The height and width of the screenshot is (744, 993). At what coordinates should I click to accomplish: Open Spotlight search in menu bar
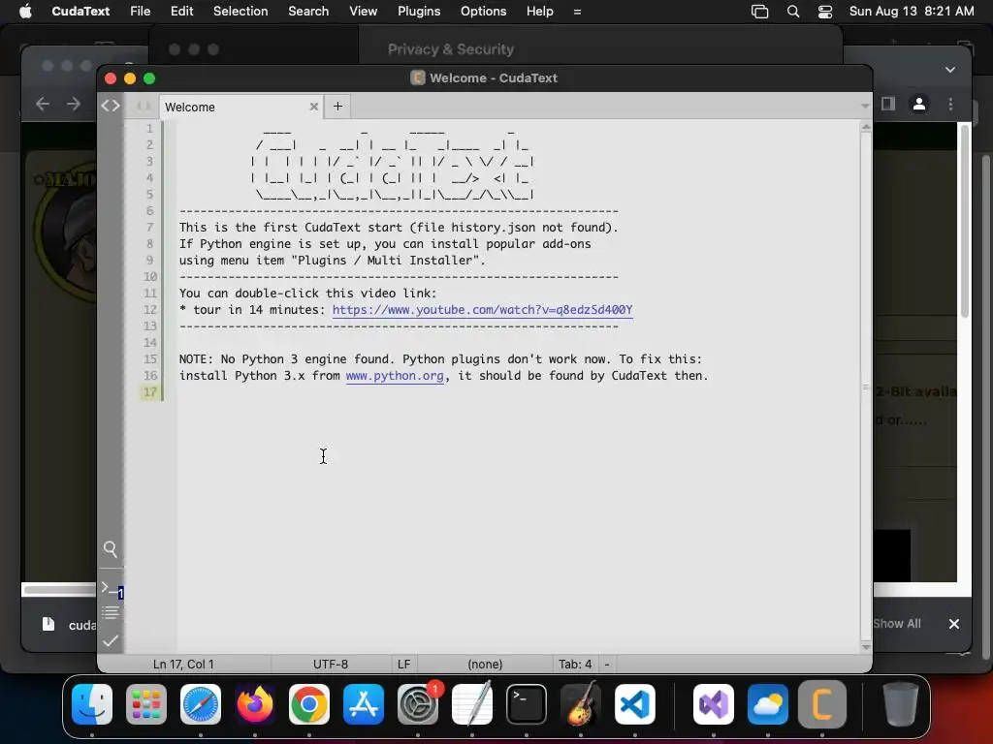[793, 12]
